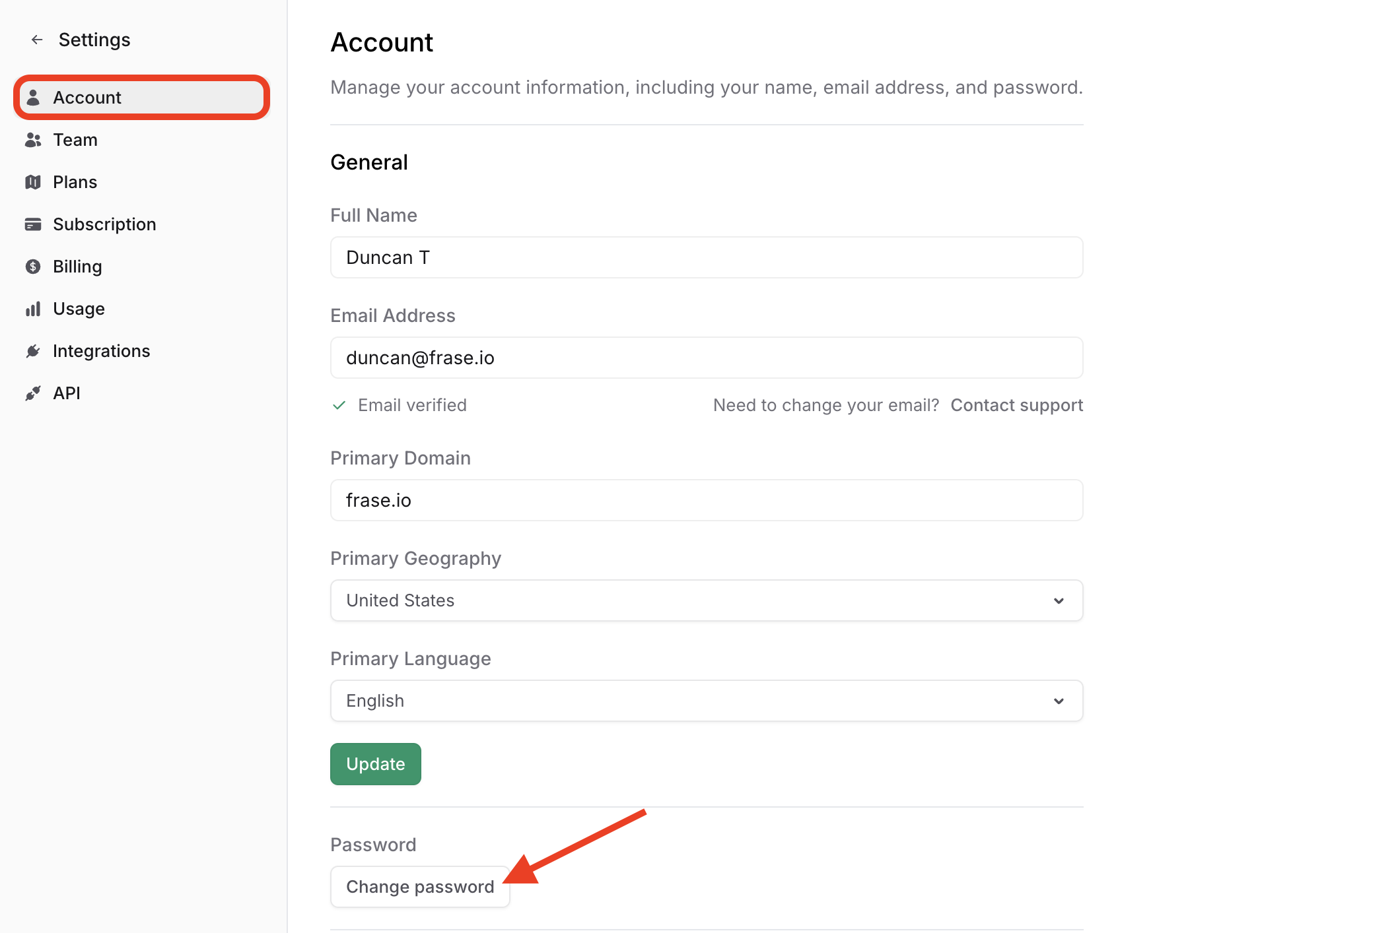Focus the Email Address input field

[x=706, y=358]
